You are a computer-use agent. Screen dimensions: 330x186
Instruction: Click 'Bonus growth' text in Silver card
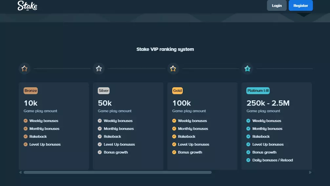(x=116, y=152)
